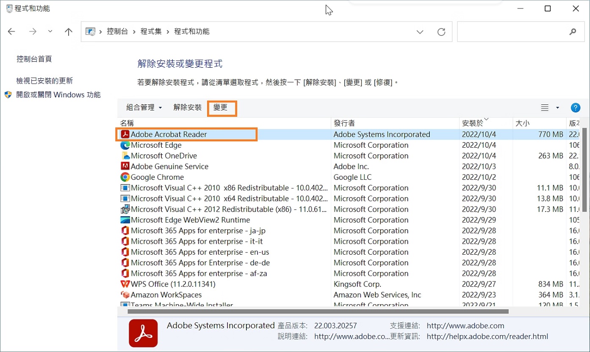Click the Microsoft 365 en-us Office icon
590x352 pixels.
click(x=125, y=252)
